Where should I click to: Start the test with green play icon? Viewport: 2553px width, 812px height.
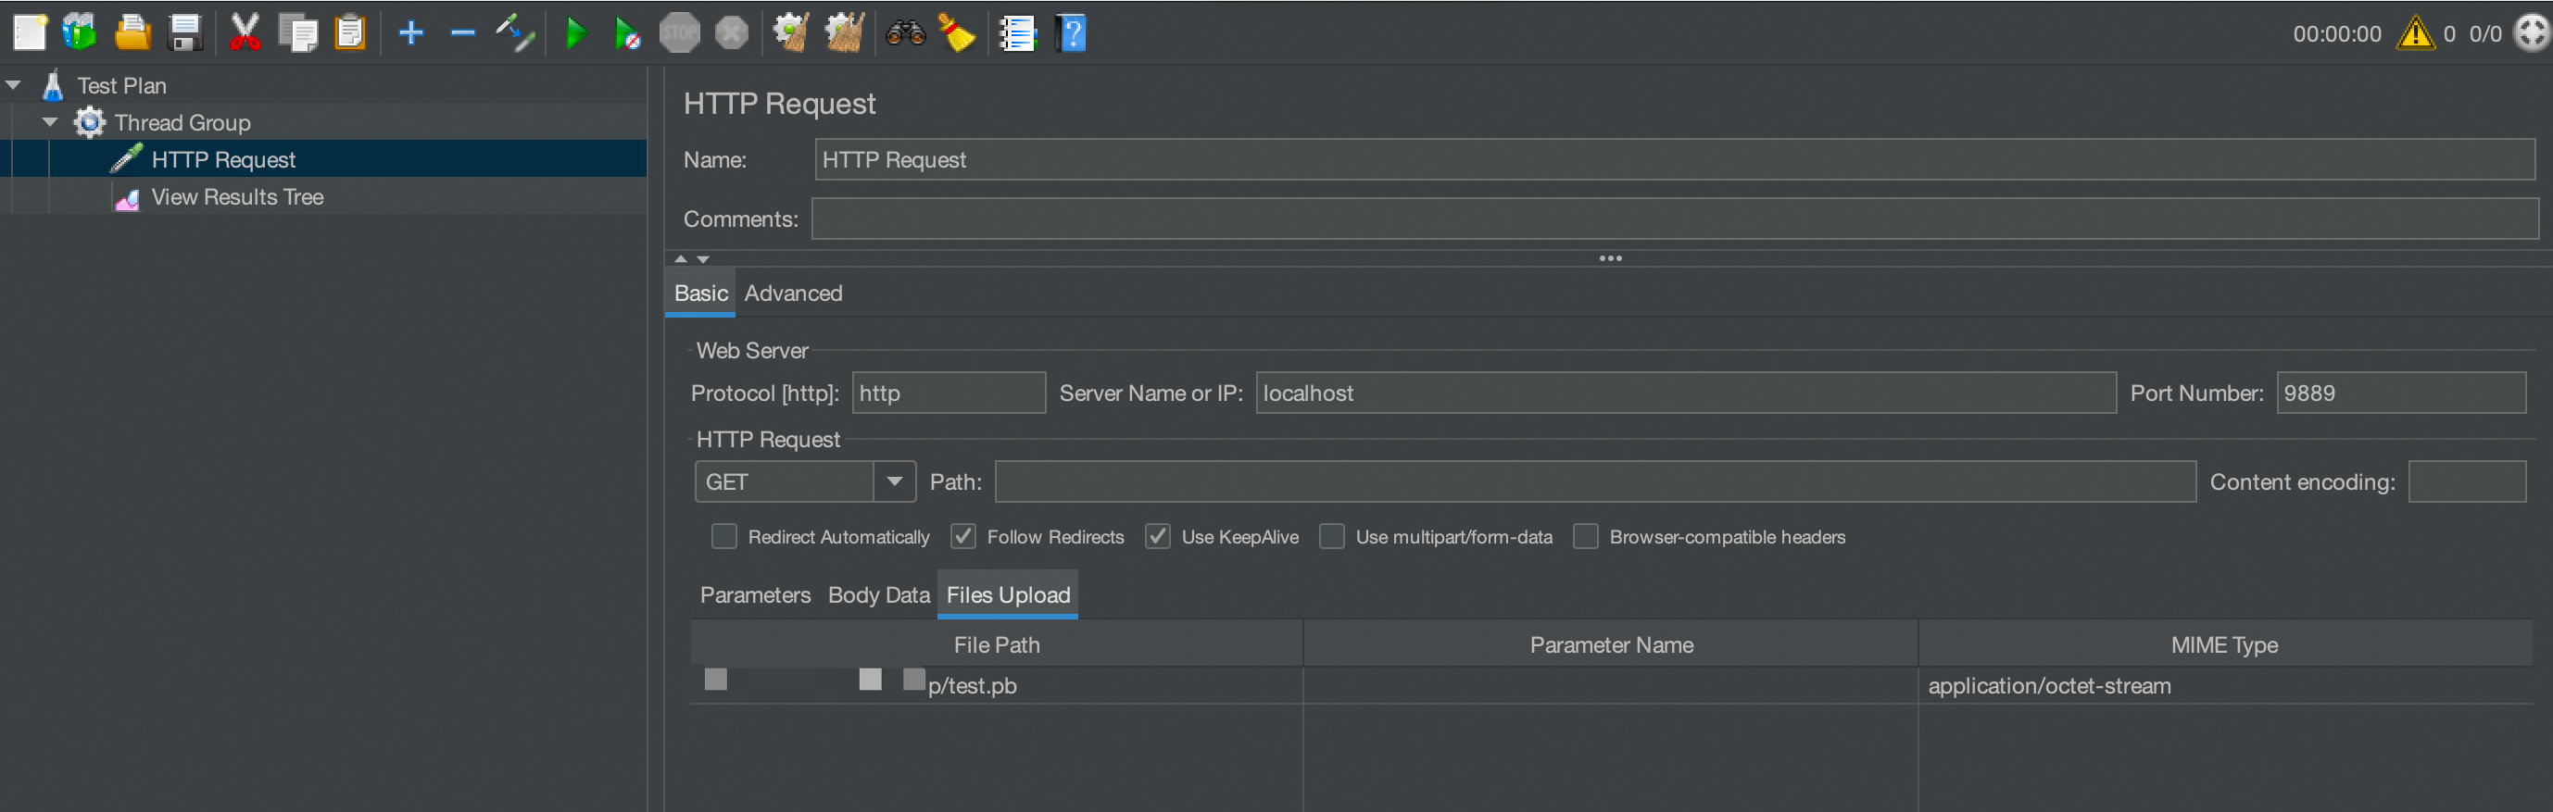coord(575,32)
